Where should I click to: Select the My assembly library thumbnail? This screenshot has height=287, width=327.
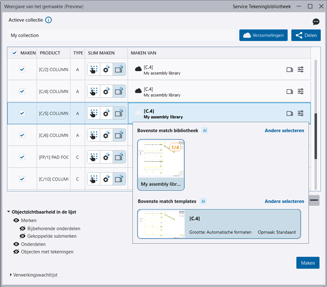161,164
